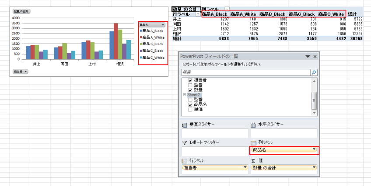
Task: Click the 商品B_Black green legend swatch
Action: click(141, 44)
